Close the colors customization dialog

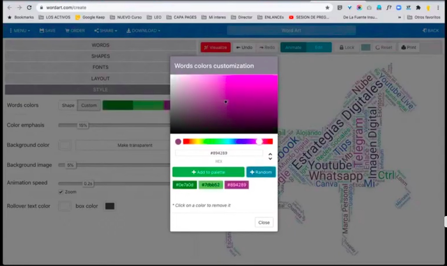[x=264, y=222]
